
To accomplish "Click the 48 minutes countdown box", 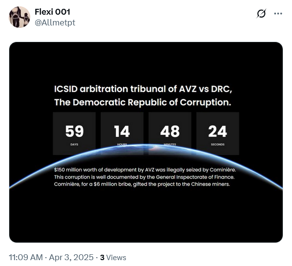I will point(170,133).
